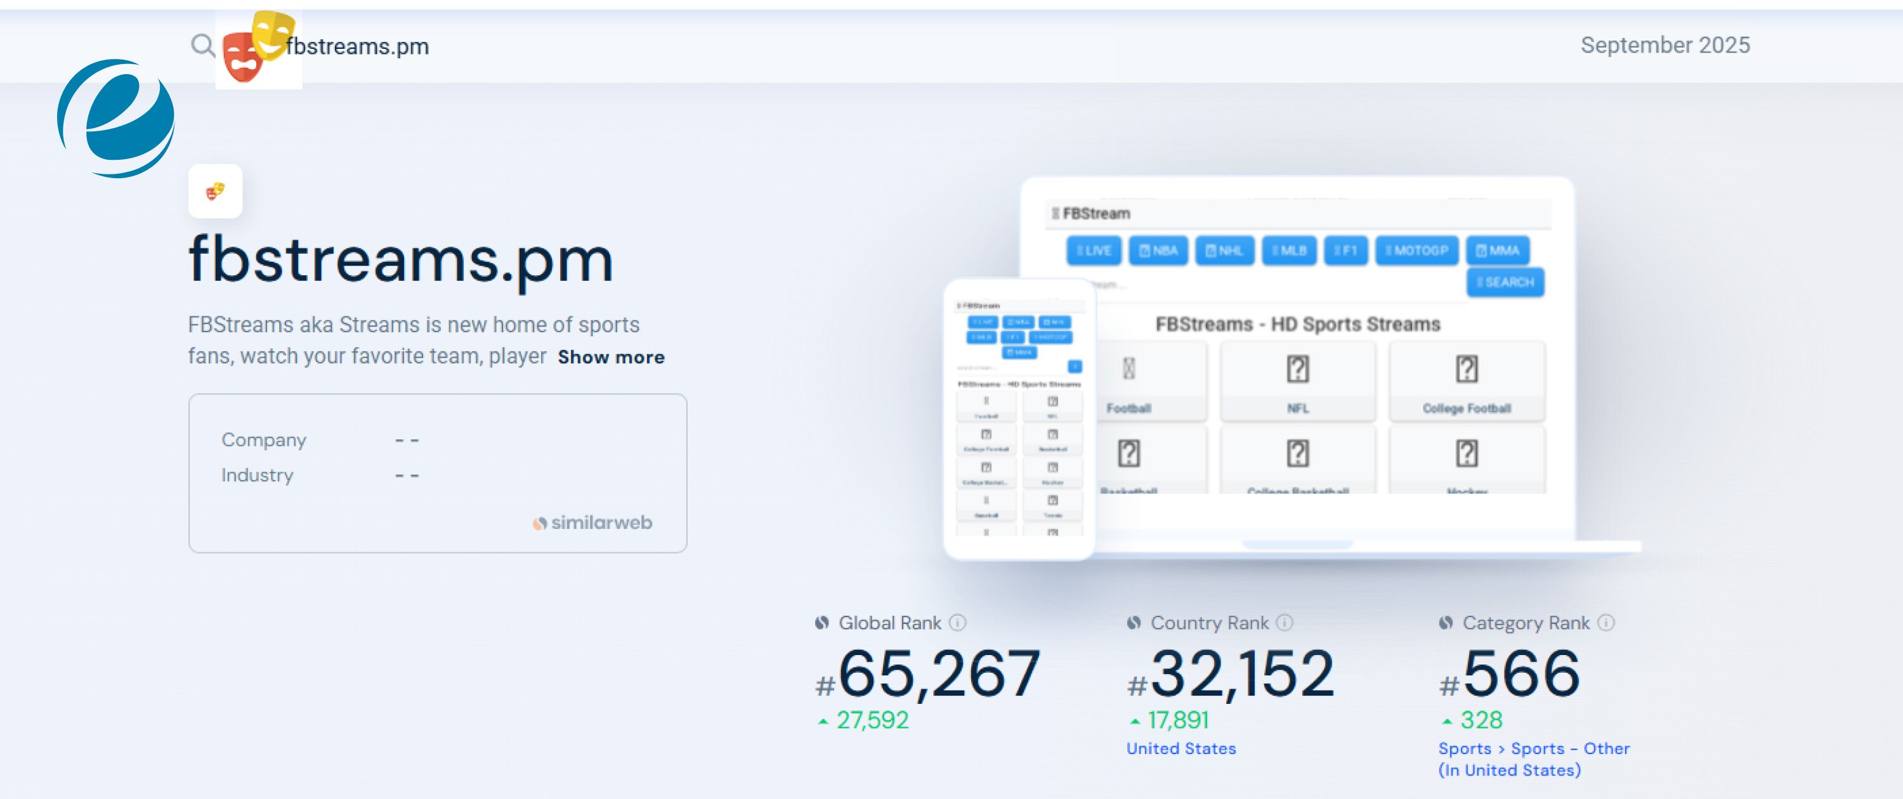Click the September 2025 date label

(1665, 45)
